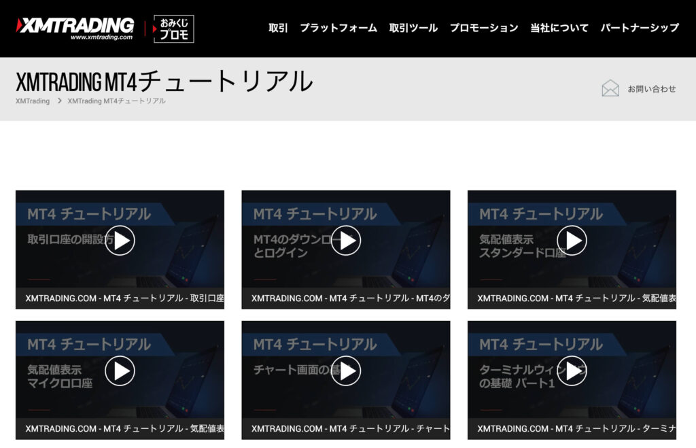Play the 気配値表示 マイクロ口座 video
This screenshot has width=696, height=448.
click(120, 369)
